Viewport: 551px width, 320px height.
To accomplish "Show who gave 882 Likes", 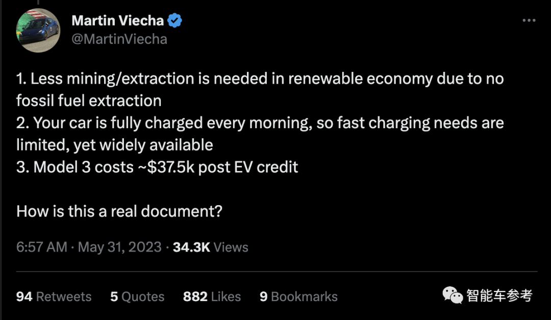I will pos(212,297).
